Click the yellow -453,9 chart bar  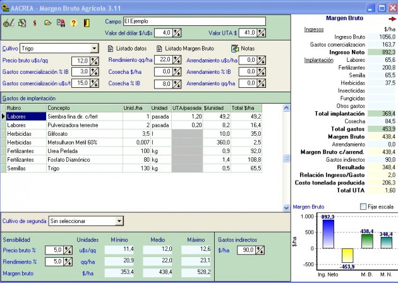coord(347,256)
